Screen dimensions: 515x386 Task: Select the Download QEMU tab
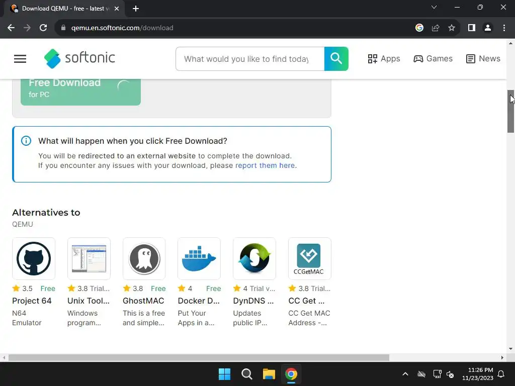tap(64, 9)
